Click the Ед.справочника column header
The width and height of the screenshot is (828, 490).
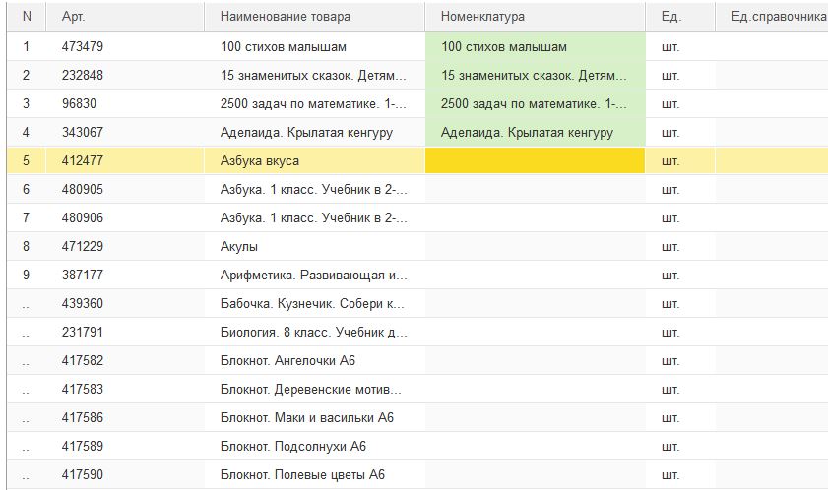coord(772,17)
